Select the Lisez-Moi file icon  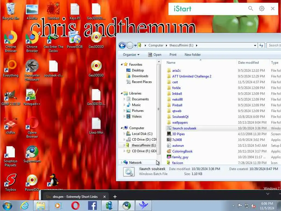[96, 126]
